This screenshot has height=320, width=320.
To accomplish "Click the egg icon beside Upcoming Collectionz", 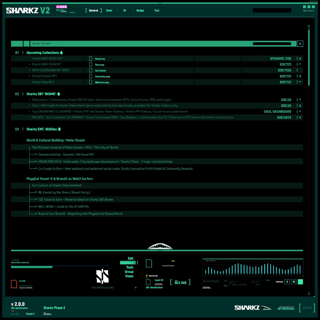I will pyautogui.click(x=61, y=53).
